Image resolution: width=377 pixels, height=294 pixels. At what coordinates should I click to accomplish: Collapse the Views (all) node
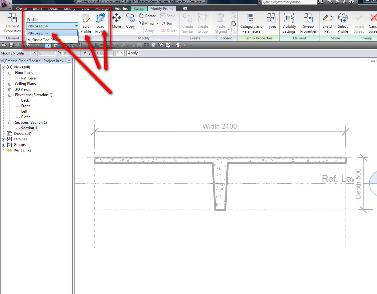(x=3, y=67)
